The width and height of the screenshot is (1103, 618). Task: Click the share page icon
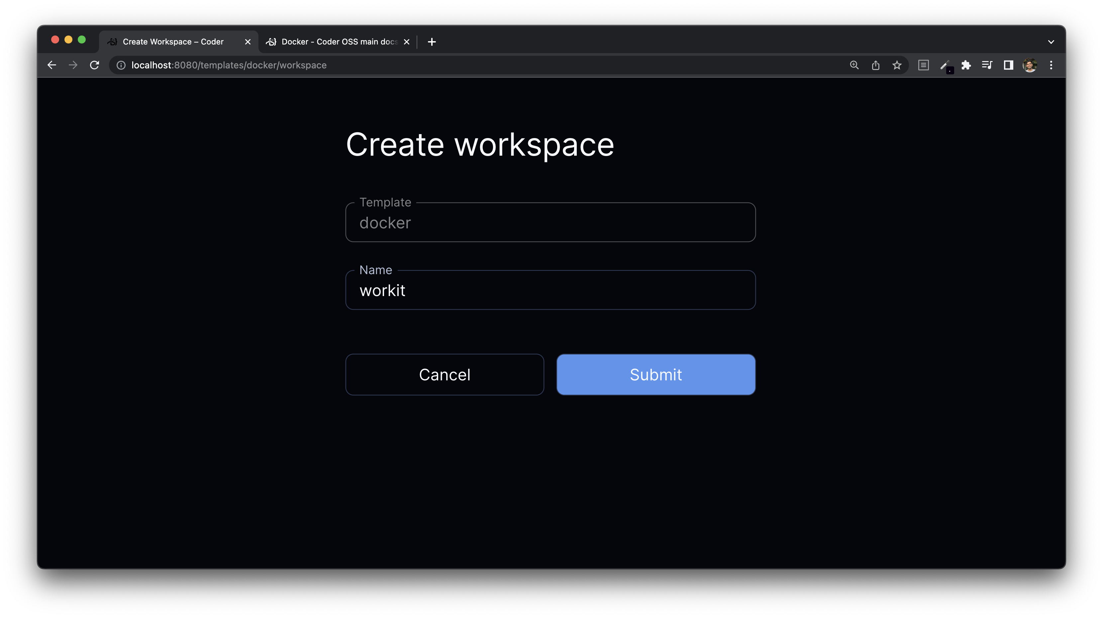tap(876, 65)
